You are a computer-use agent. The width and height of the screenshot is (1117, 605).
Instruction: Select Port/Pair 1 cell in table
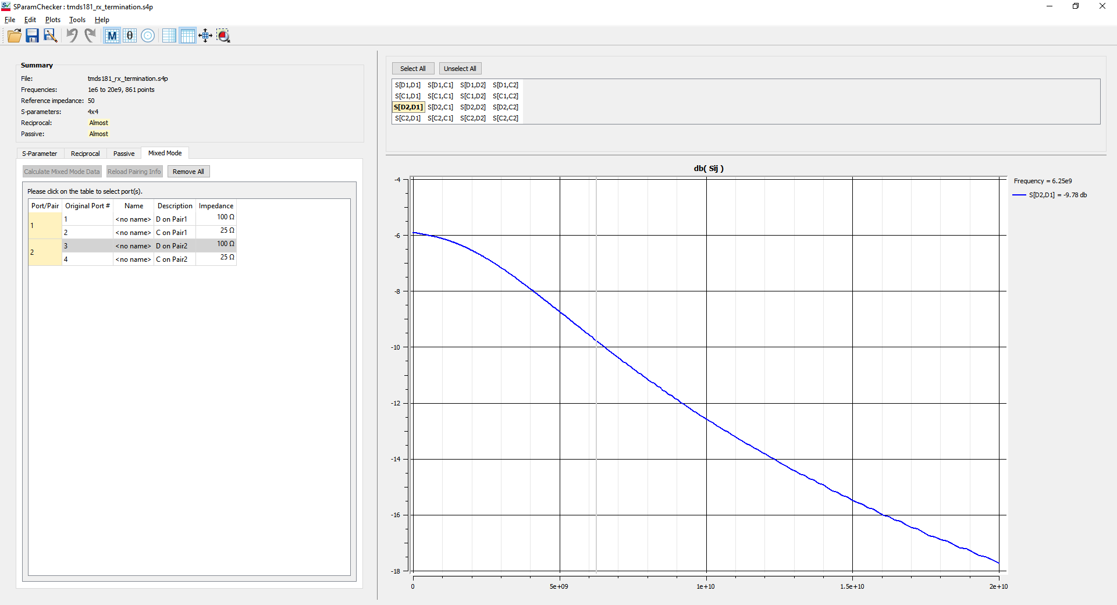[45, 226]
